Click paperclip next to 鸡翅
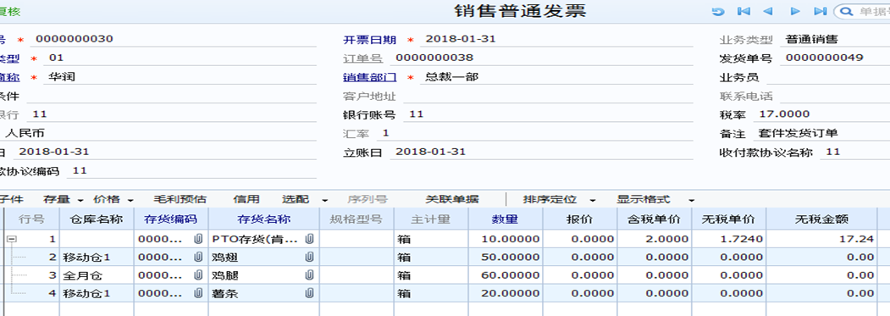 click(309, 258)
